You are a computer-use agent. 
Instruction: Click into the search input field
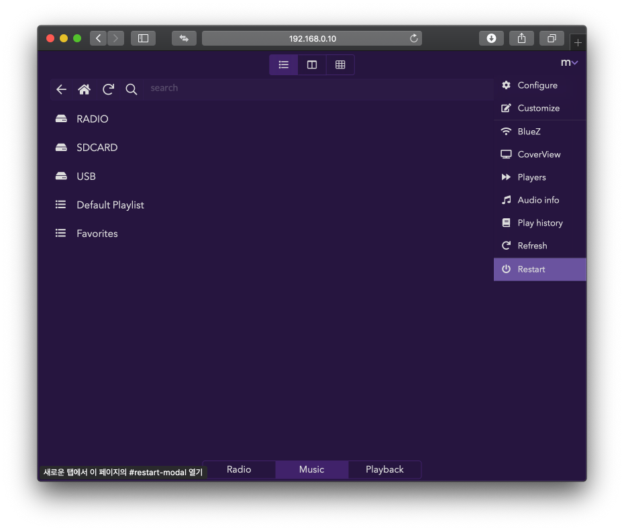(318, 89)
